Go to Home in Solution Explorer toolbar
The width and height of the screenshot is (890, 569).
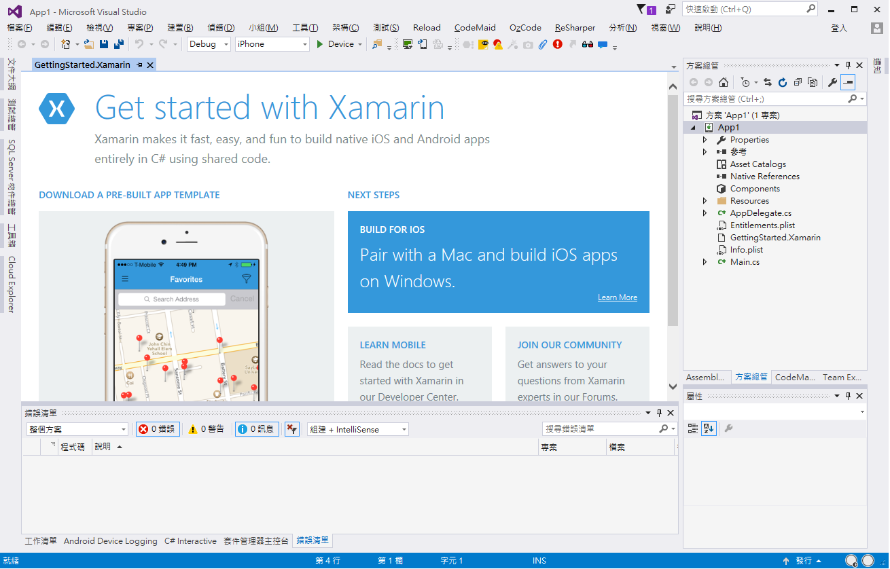724,82
